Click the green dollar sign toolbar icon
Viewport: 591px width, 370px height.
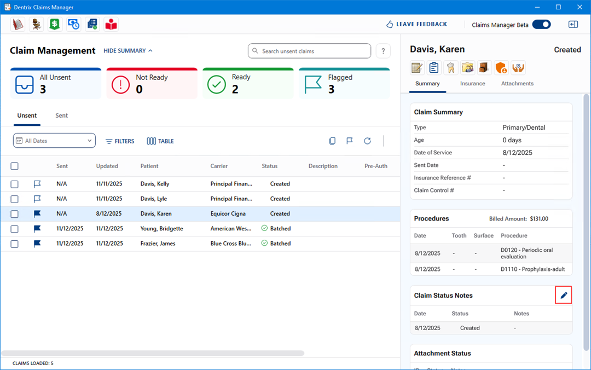click(x=54, y=24)
